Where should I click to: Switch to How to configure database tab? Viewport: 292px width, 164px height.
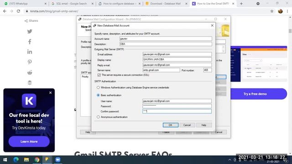click(120, 4)
